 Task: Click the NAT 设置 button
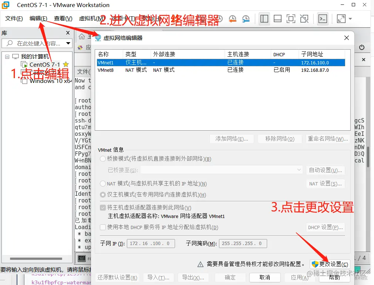coord(325,184)
